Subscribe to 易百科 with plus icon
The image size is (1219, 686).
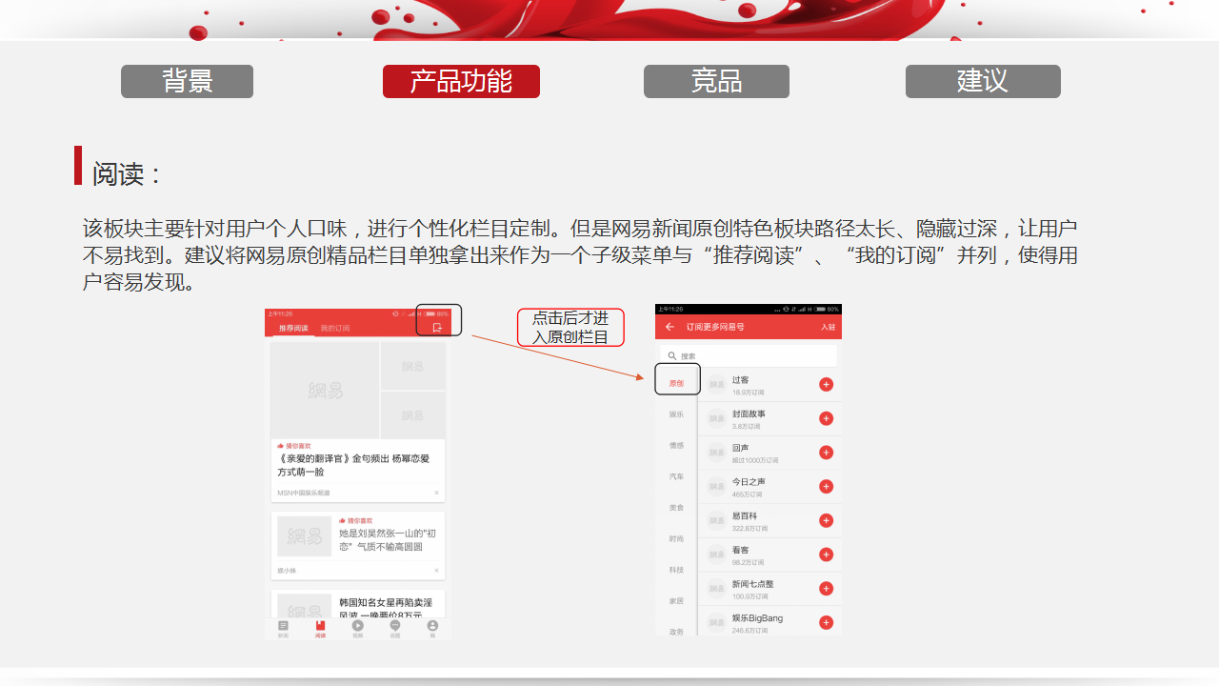click(x=826, y=520)
